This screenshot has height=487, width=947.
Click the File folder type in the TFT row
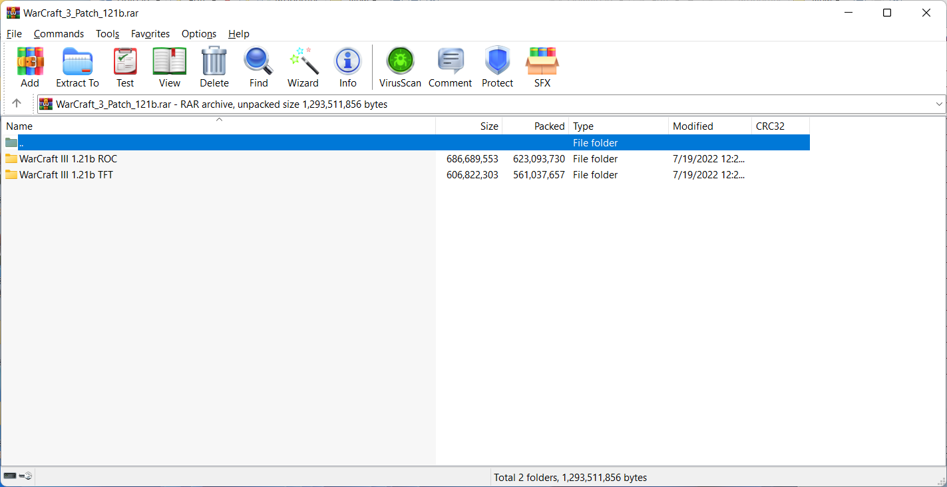596,175
